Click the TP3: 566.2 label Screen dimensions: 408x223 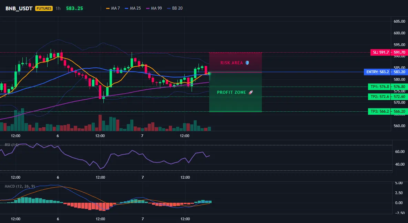tap(380, 112)
